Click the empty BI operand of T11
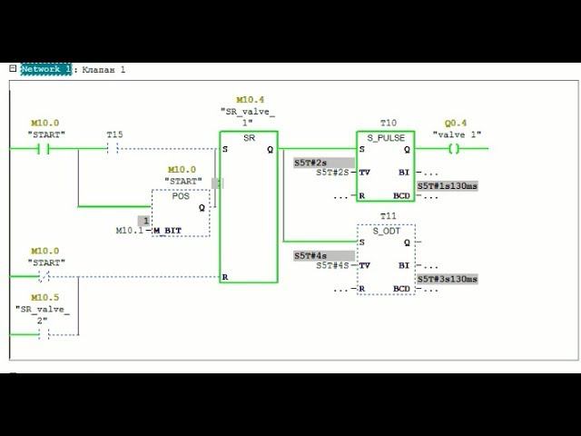Screen dimensions: 581x436 (431, 266)
